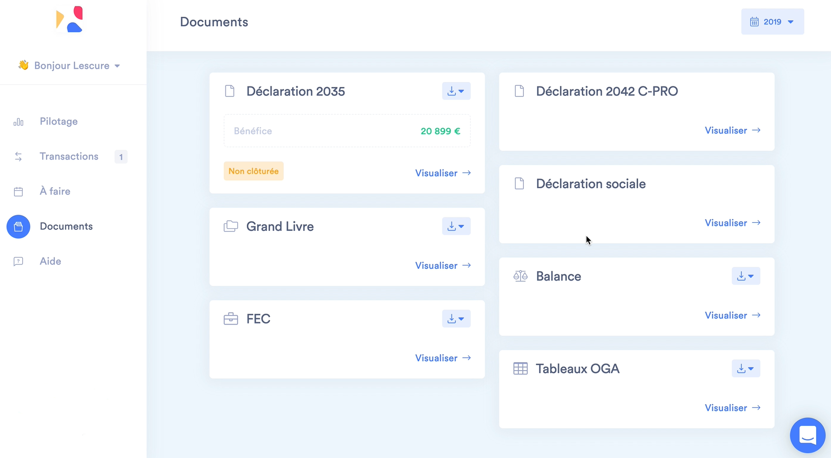Visualiser the Déclaration sociale
The image size is (831, 458).
click(732, 223)
